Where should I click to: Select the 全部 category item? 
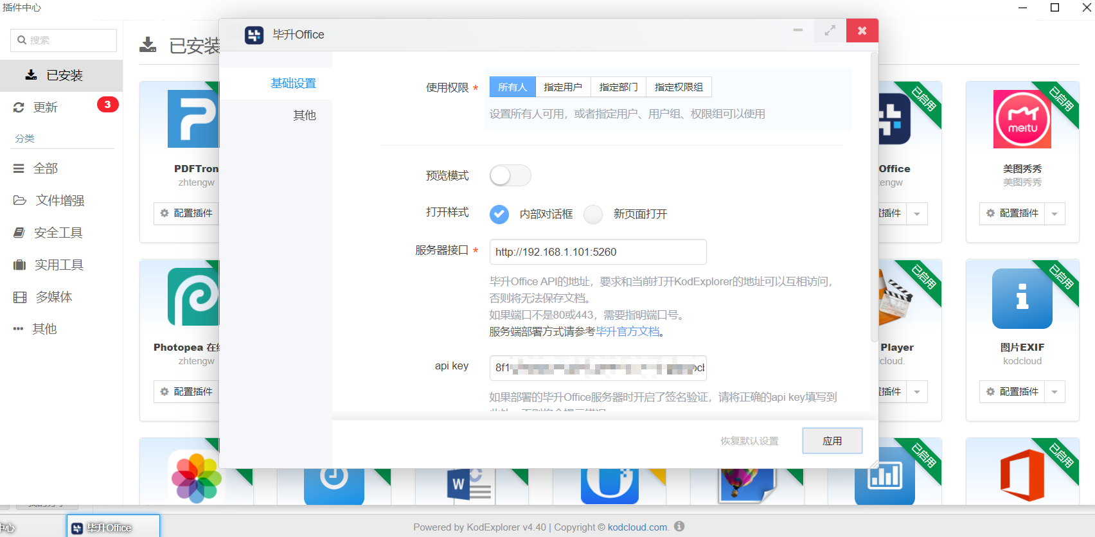62,168
